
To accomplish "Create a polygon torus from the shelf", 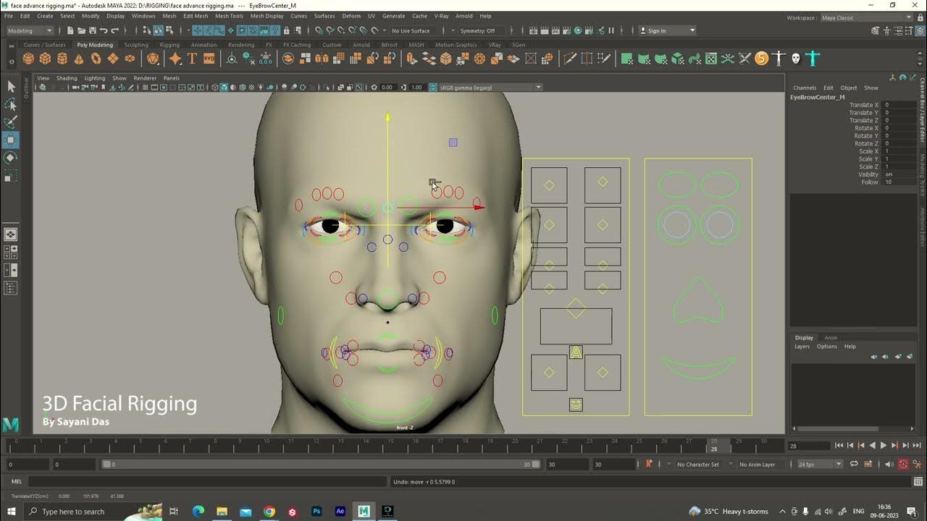I will tap(96, 59).
